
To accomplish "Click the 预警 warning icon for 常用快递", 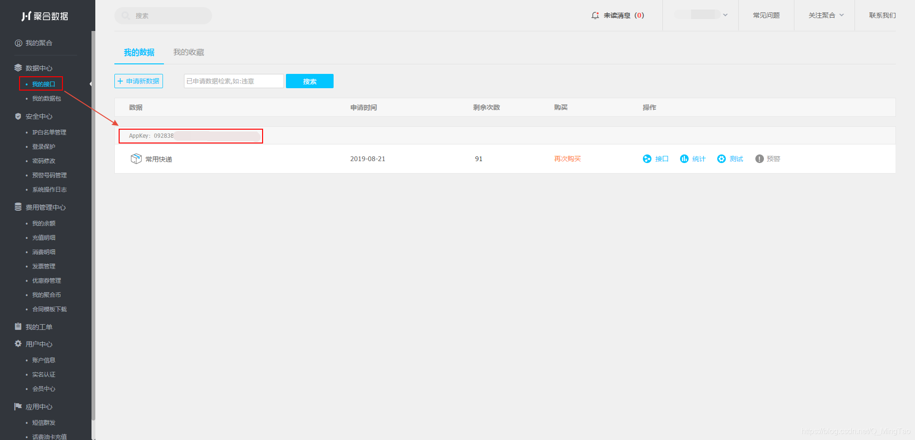I will click(759, 159).
